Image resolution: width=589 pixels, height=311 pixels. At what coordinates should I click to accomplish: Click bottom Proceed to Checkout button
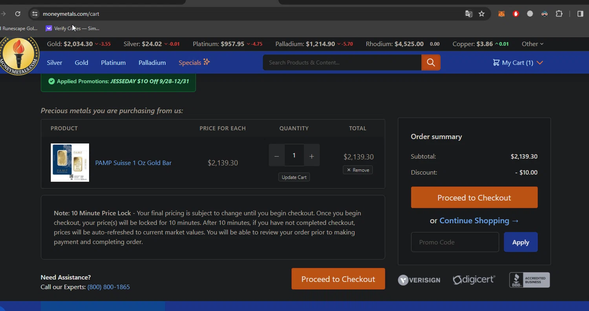338,279
